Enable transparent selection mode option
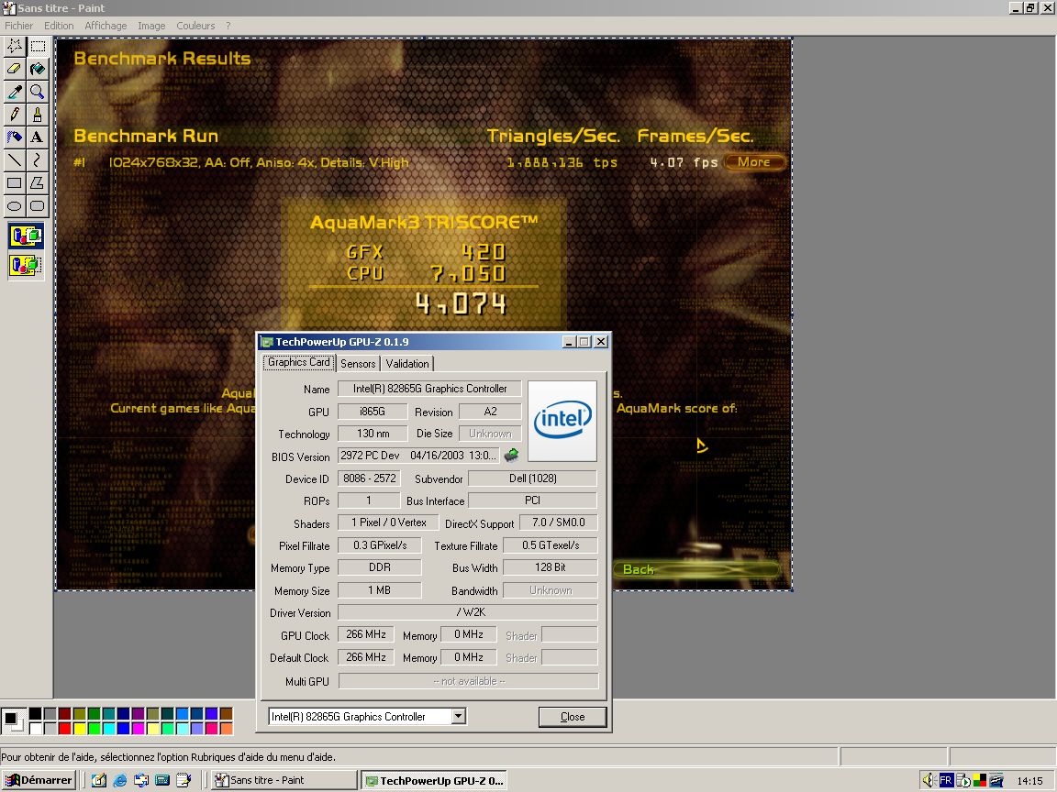The image size is (1057, 792). [26, 265]
